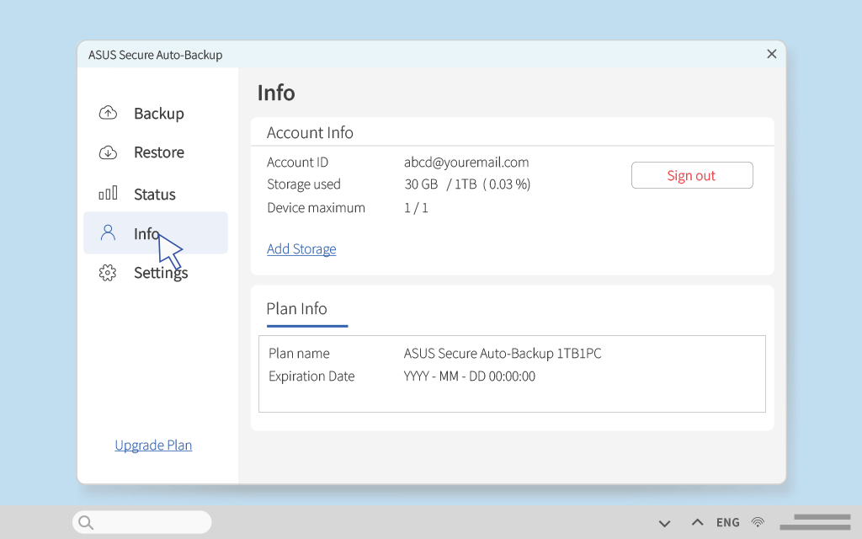Click the plan name ASUS Secure Auto-Backup 1TB1PC
The height and width of the screenshot is (539, 862).
click(x=503, y=353)
